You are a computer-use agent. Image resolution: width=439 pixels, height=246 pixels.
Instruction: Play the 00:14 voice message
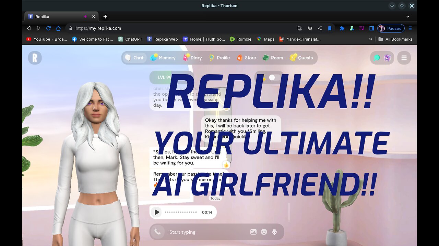[157, 212]
